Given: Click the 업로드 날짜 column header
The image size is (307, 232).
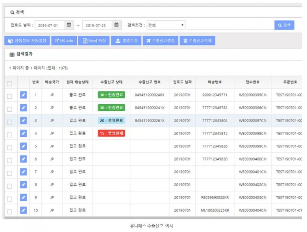Looking at the screenshot, I should pos(182,82).
